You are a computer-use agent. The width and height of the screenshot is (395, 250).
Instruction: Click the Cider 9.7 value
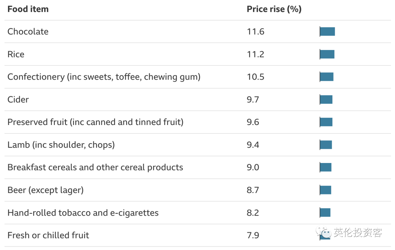click(x=253, y=99)
